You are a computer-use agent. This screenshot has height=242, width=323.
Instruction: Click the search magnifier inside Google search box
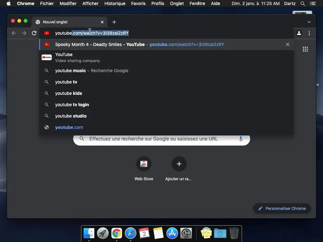(82, 139)
